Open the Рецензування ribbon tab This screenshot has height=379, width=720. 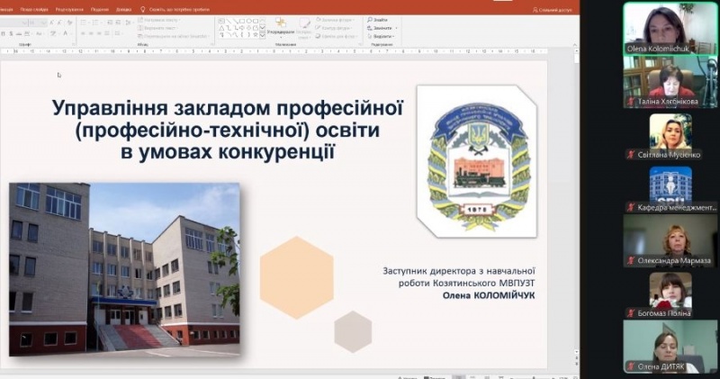click(67, 8)
